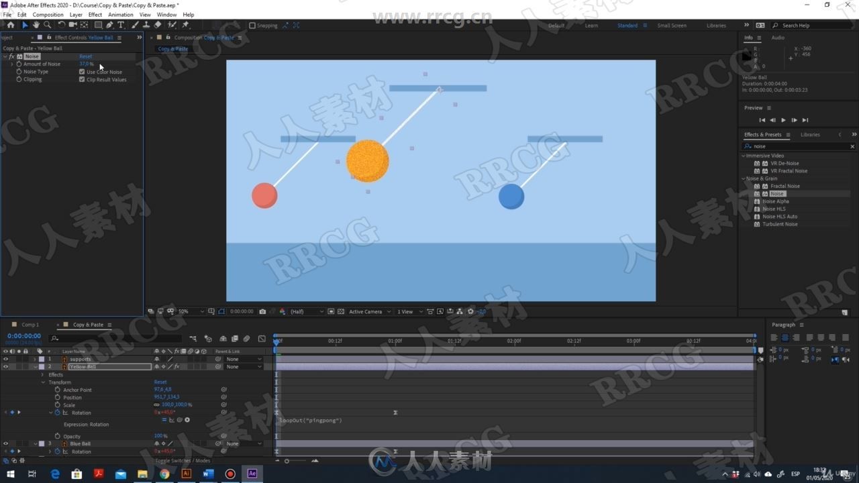The height and width of the screenshot is (483, 859).
Task: Select the Pan Behind anchor point tool
Action: (x=85, y=25)
